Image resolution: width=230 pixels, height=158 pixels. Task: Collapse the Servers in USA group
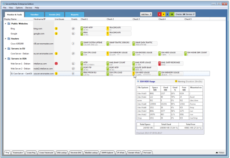pyautogui.click(x=6, y=59)
